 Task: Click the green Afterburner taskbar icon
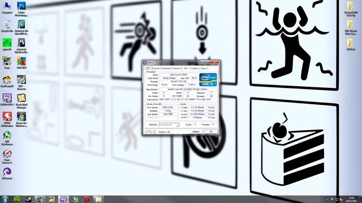tap(75, 199)
